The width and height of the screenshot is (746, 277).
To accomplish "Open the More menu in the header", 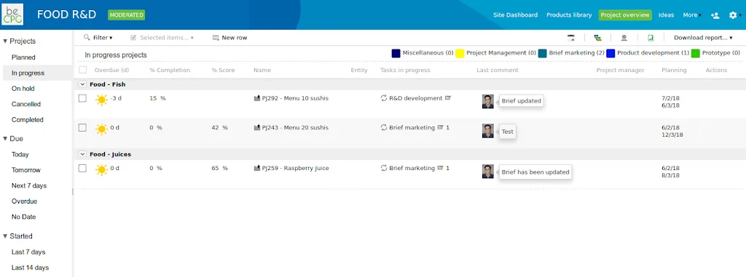I will (x=692, y=15).
